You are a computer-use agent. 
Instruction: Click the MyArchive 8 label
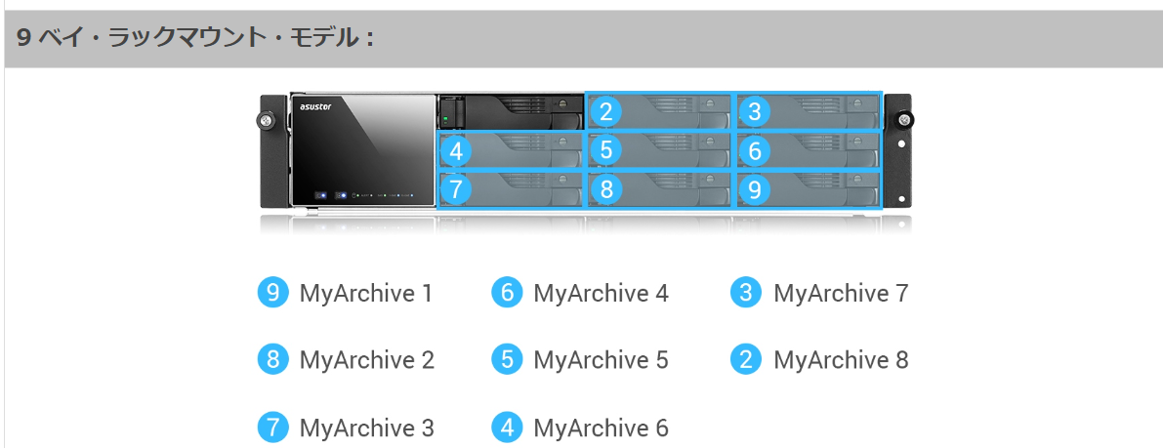(x=841, y=360)
